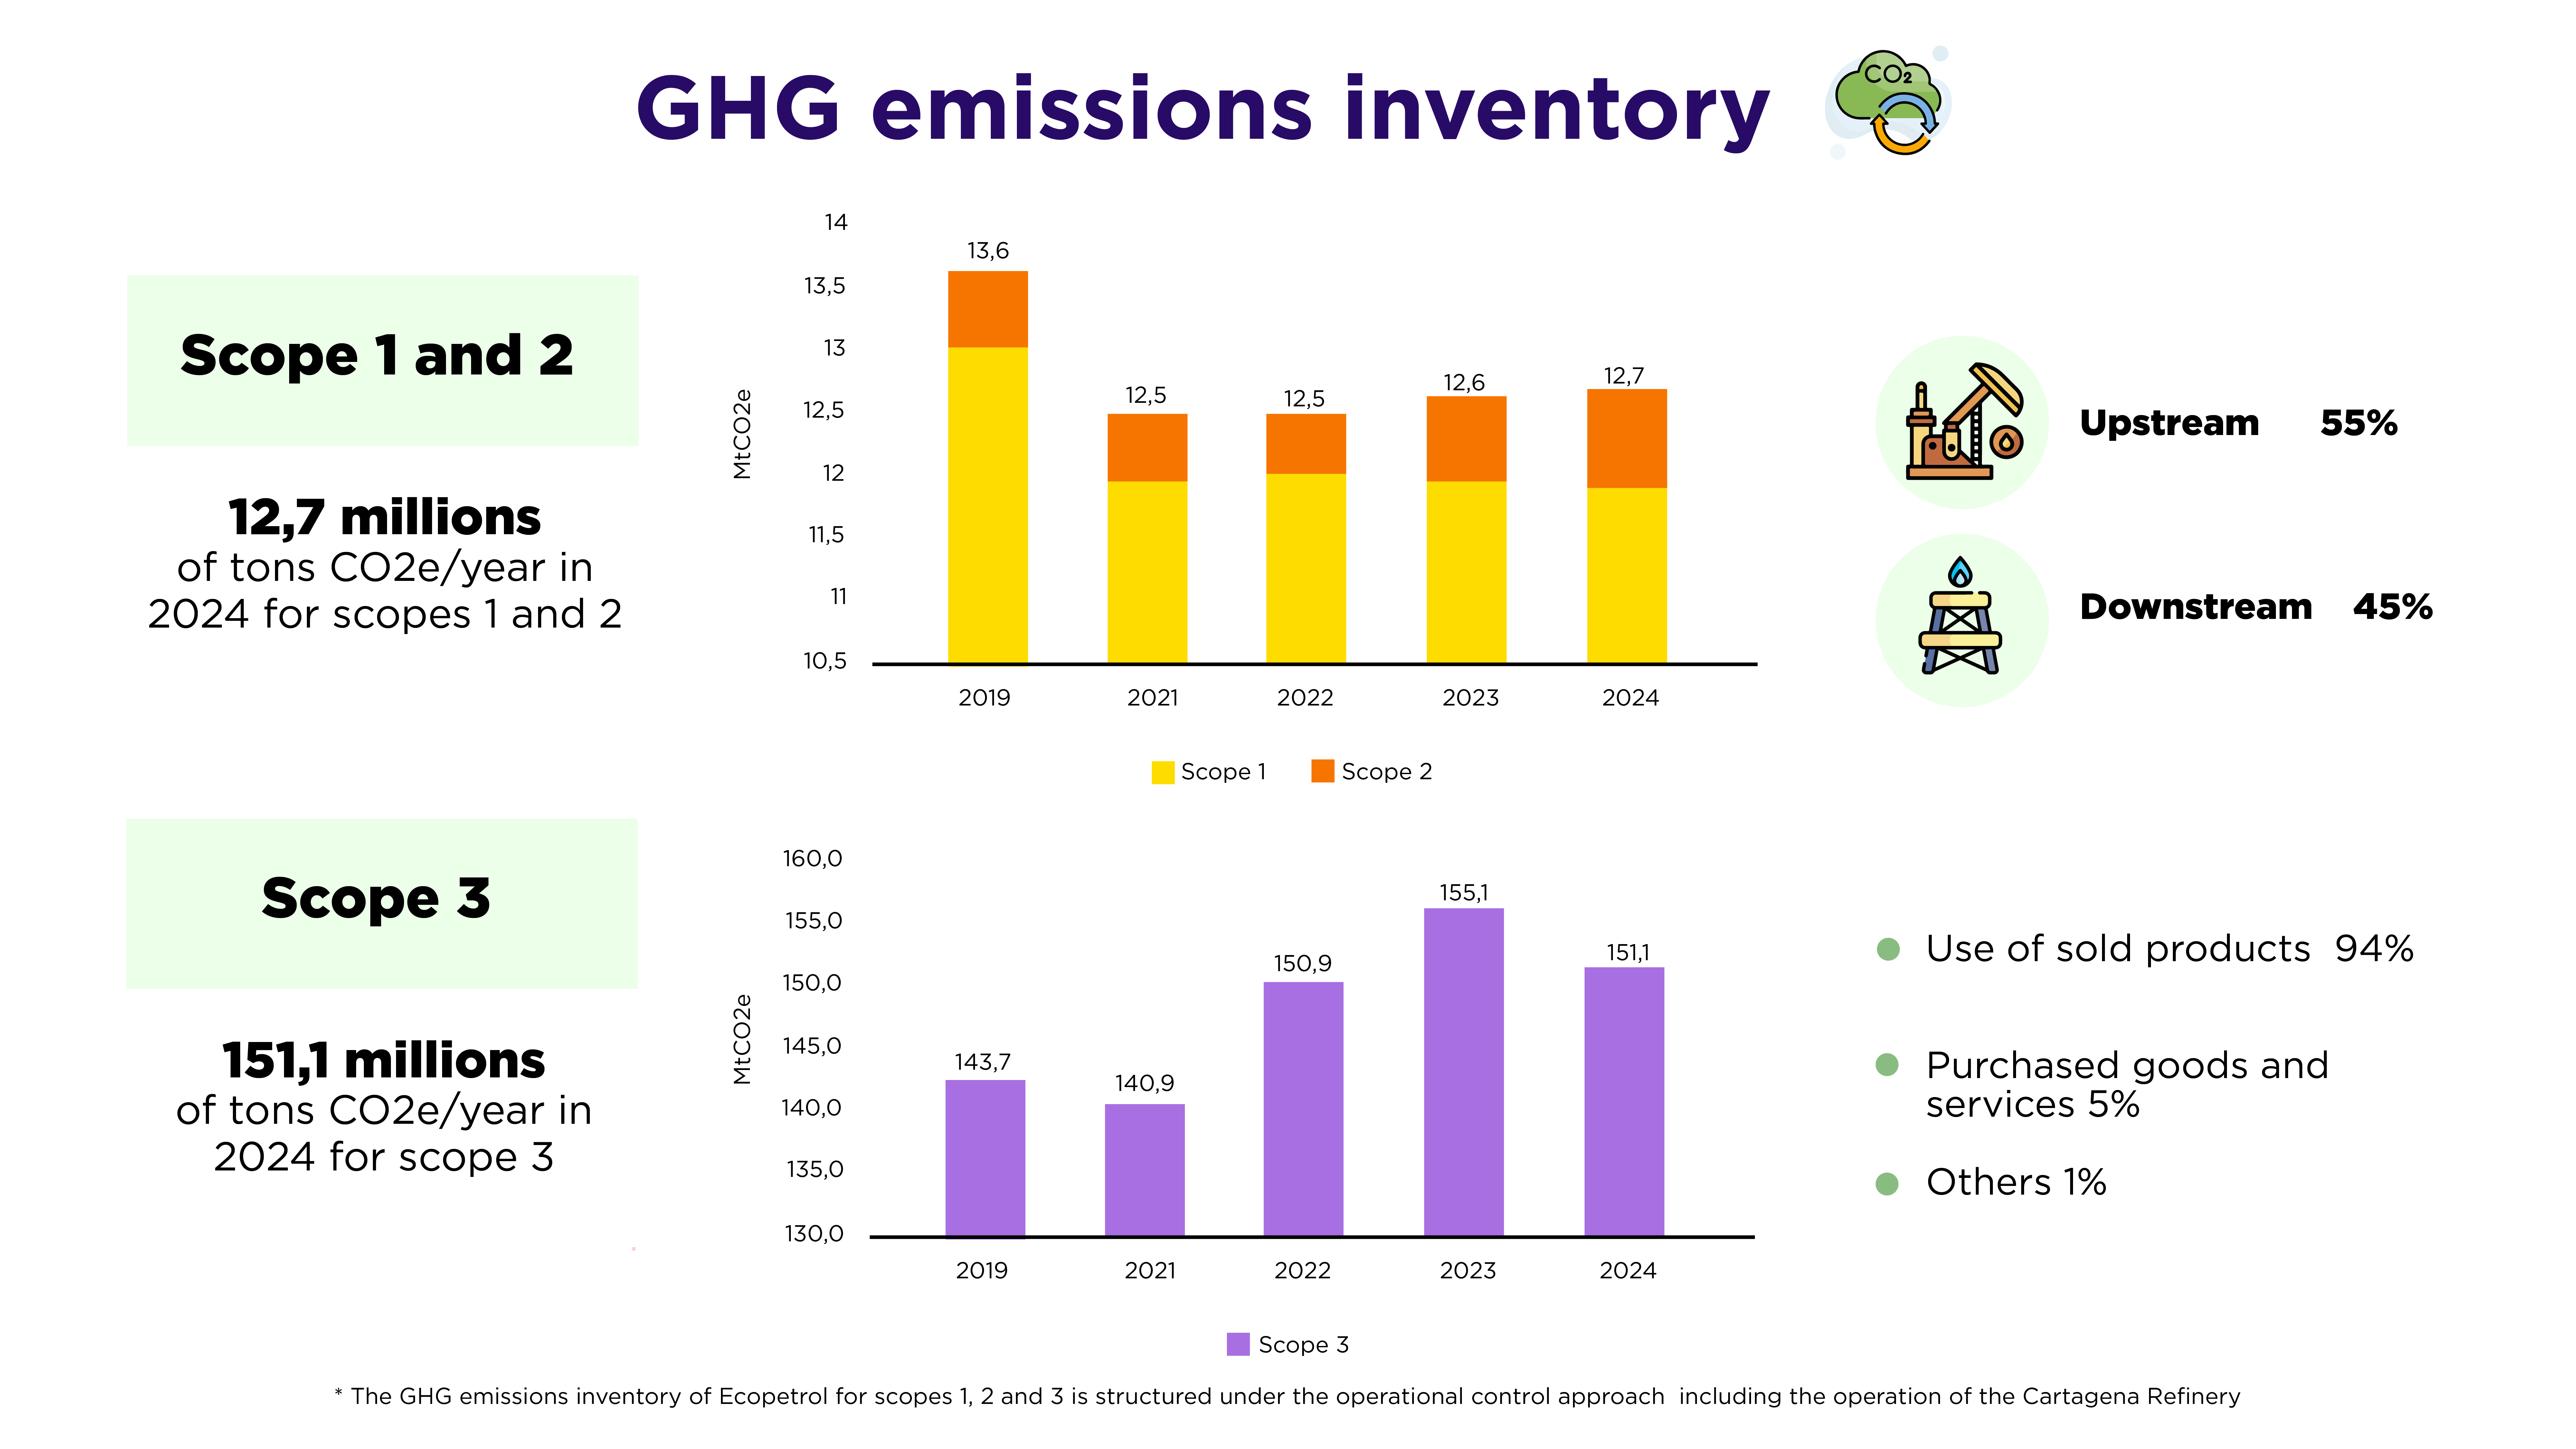This screenshot has width=2576, height=1449.
Task: Click the 'Scope 1 and 2' heading box
Action: click(383, 360)
